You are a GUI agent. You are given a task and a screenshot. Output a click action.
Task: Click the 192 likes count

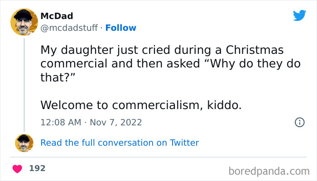pyautogui.click(x=37, y=168)
